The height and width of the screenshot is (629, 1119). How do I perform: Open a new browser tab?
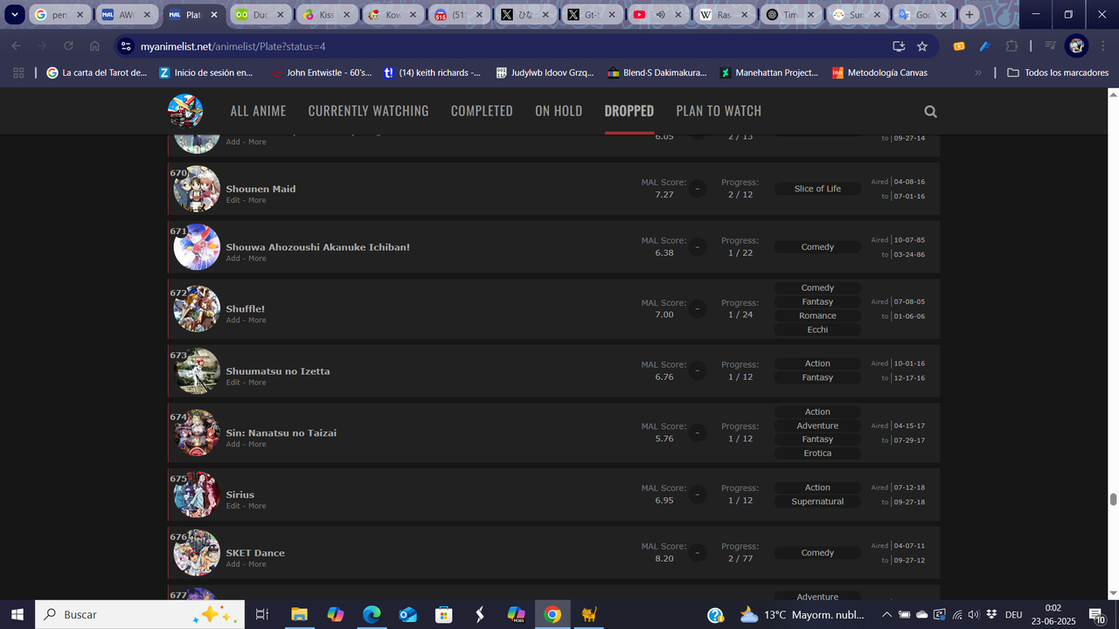(970, 15)
